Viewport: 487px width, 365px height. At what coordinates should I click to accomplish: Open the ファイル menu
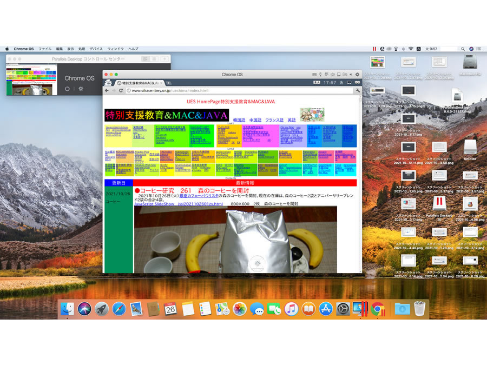[x=45, y=49]
